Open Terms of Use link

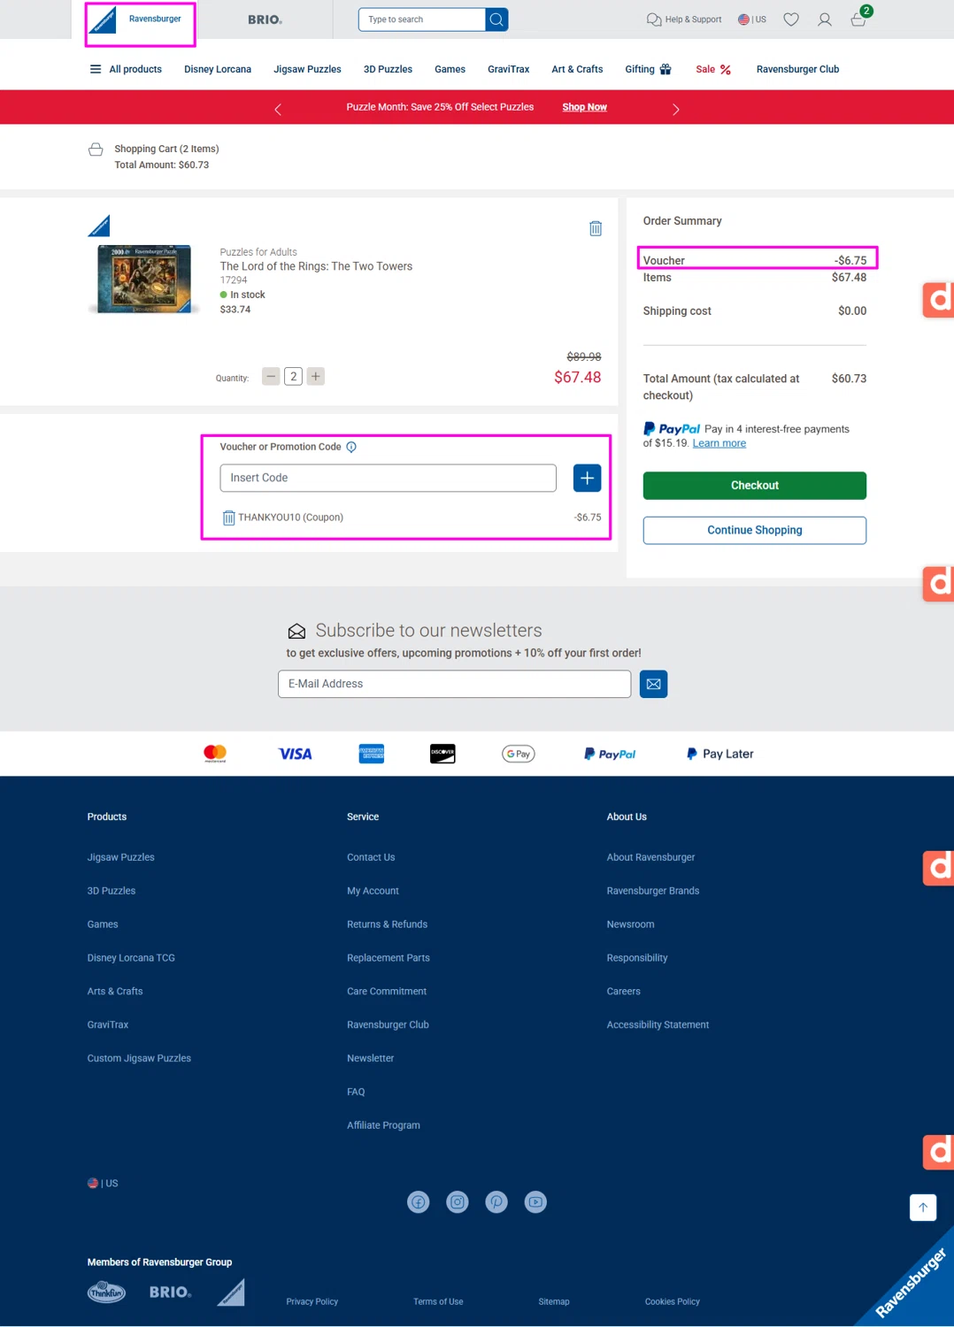(438, 1301)
